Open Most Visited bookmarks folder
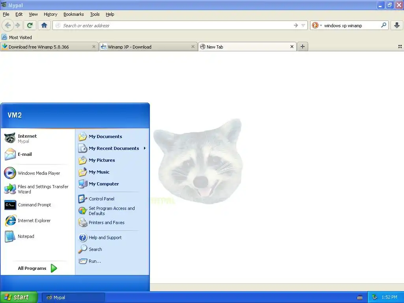The width and height of the screenshot is (404, 303). 17,37
